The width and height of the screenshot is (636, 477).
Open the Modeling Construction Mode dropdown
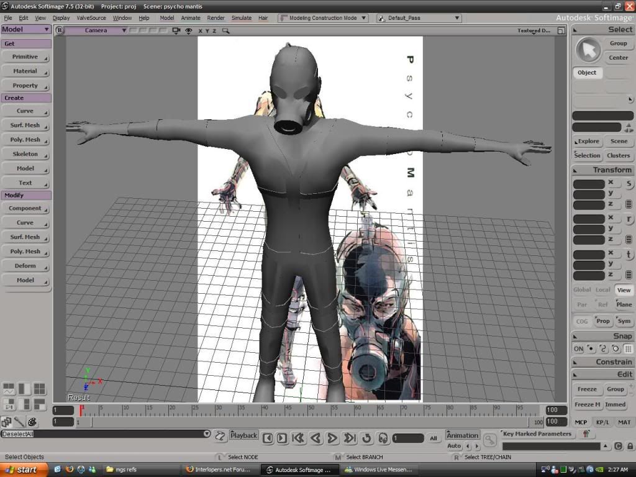tap(323, 18)
